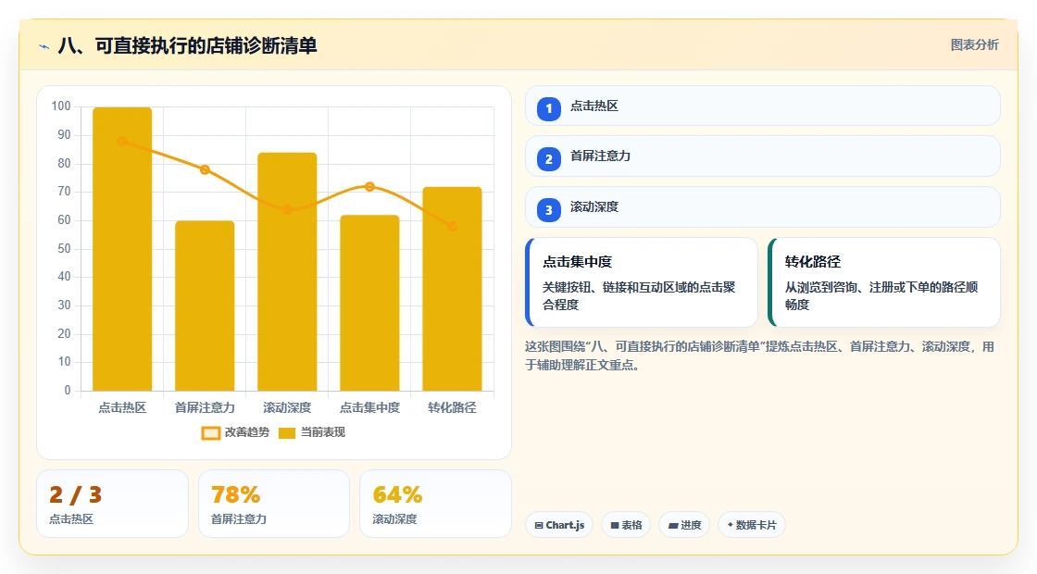This screenshot has width=1037, height=574.
Task: Click the 滚动深度 x-axis label
Action: tap(287, 408)
